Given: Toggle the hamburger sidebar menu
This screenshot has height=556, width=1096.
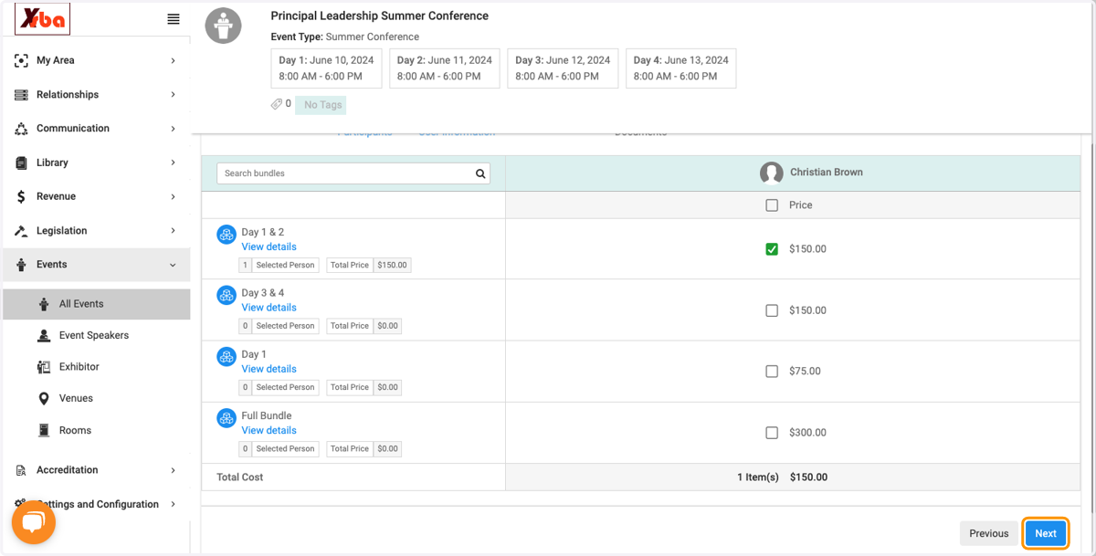Looking at the screenshot, I should click(174, 19).
